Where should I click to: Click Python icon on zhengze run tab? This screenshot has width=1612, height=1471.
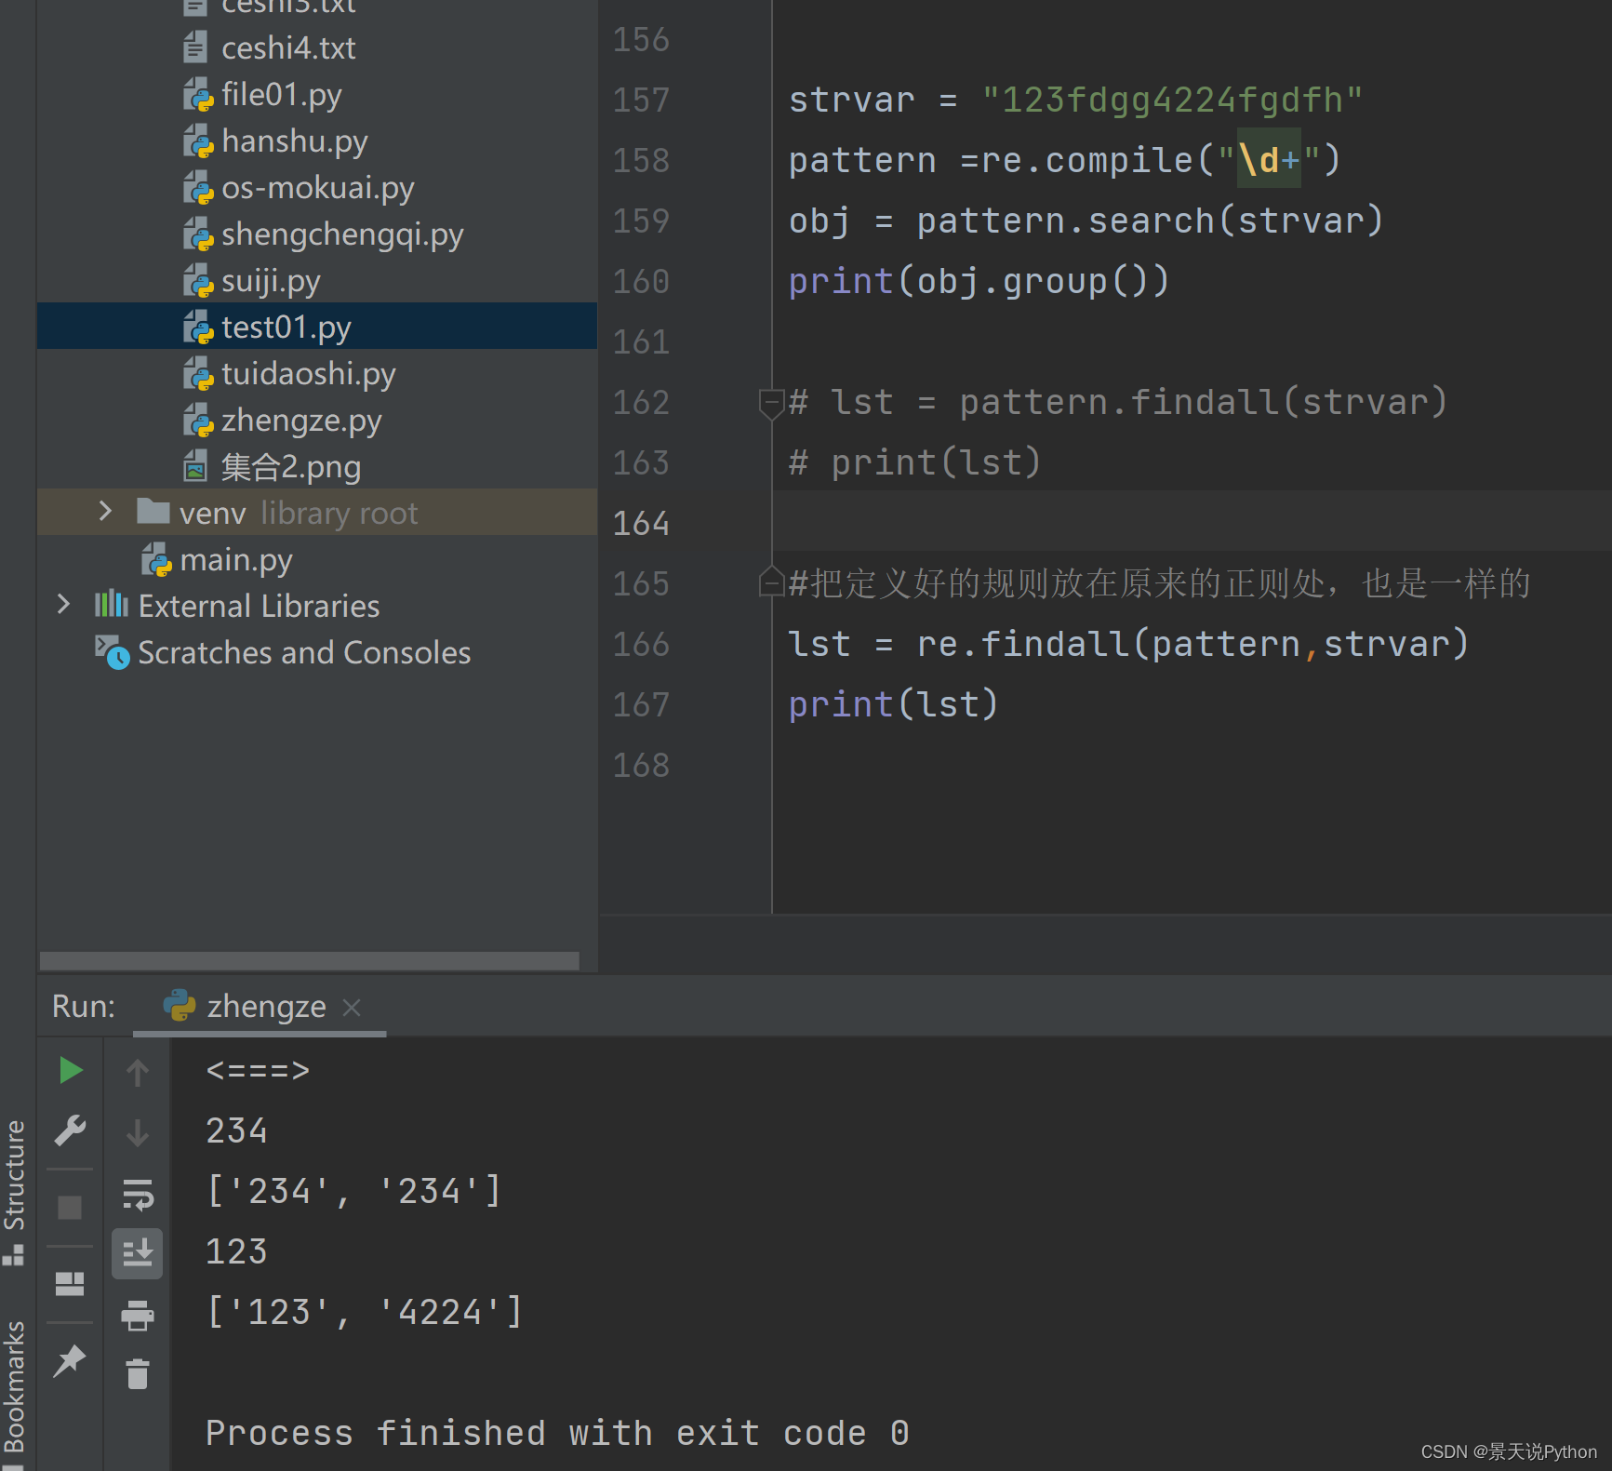[179, 1006]
